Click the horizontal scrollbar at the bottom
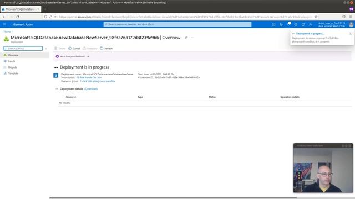 pyautogui.click(x=173, y=198)
